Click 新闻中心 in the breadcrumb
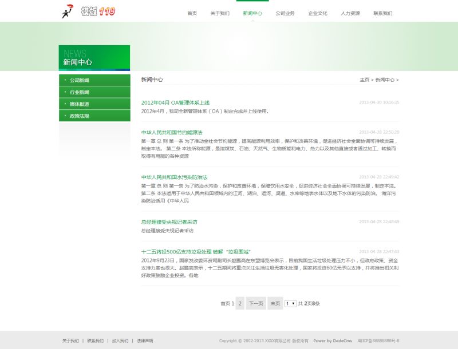 click(385, 80)
